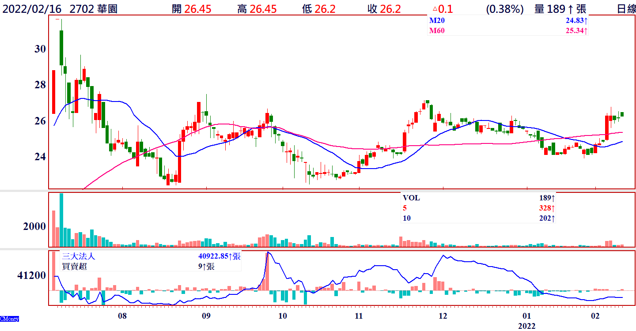Click the 5-day volume average value 328

pyautogui.click(x=547, y=208)
